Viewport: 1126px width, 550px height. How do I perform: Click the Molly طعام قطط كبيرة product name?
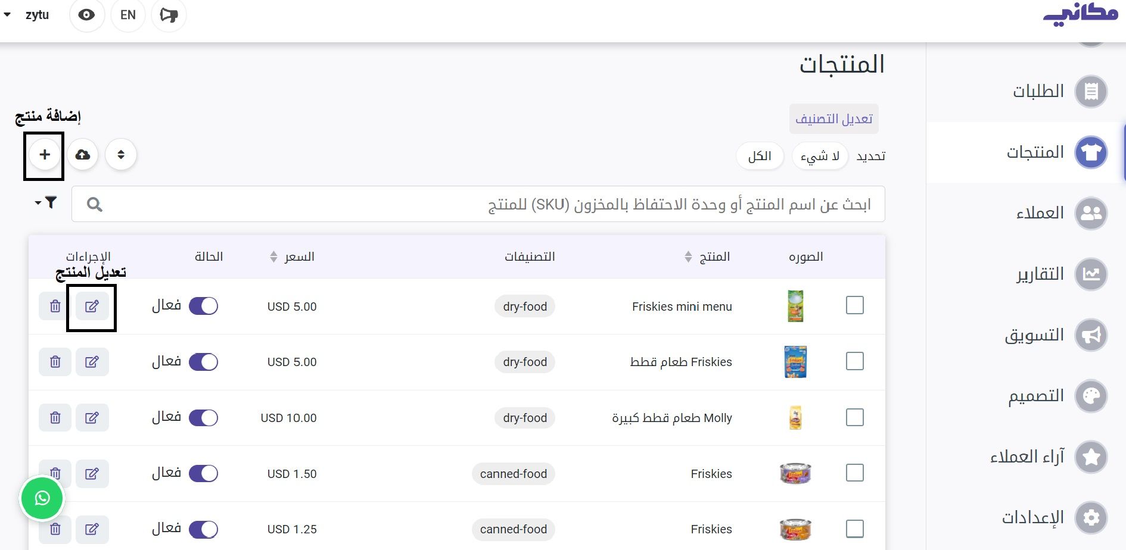click(672, 418)
